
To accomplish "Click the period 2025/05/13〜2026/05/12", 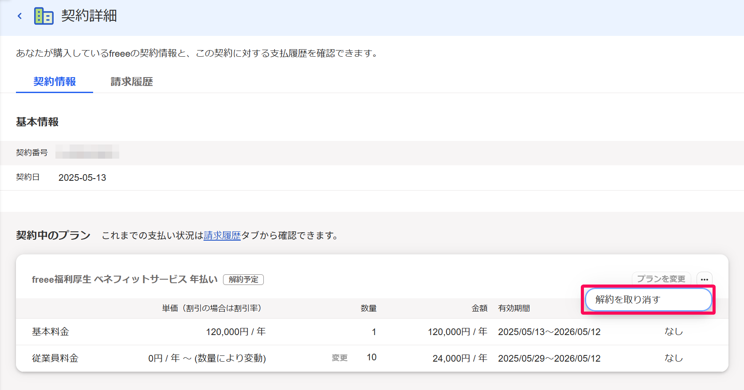I will pos(549,332).
